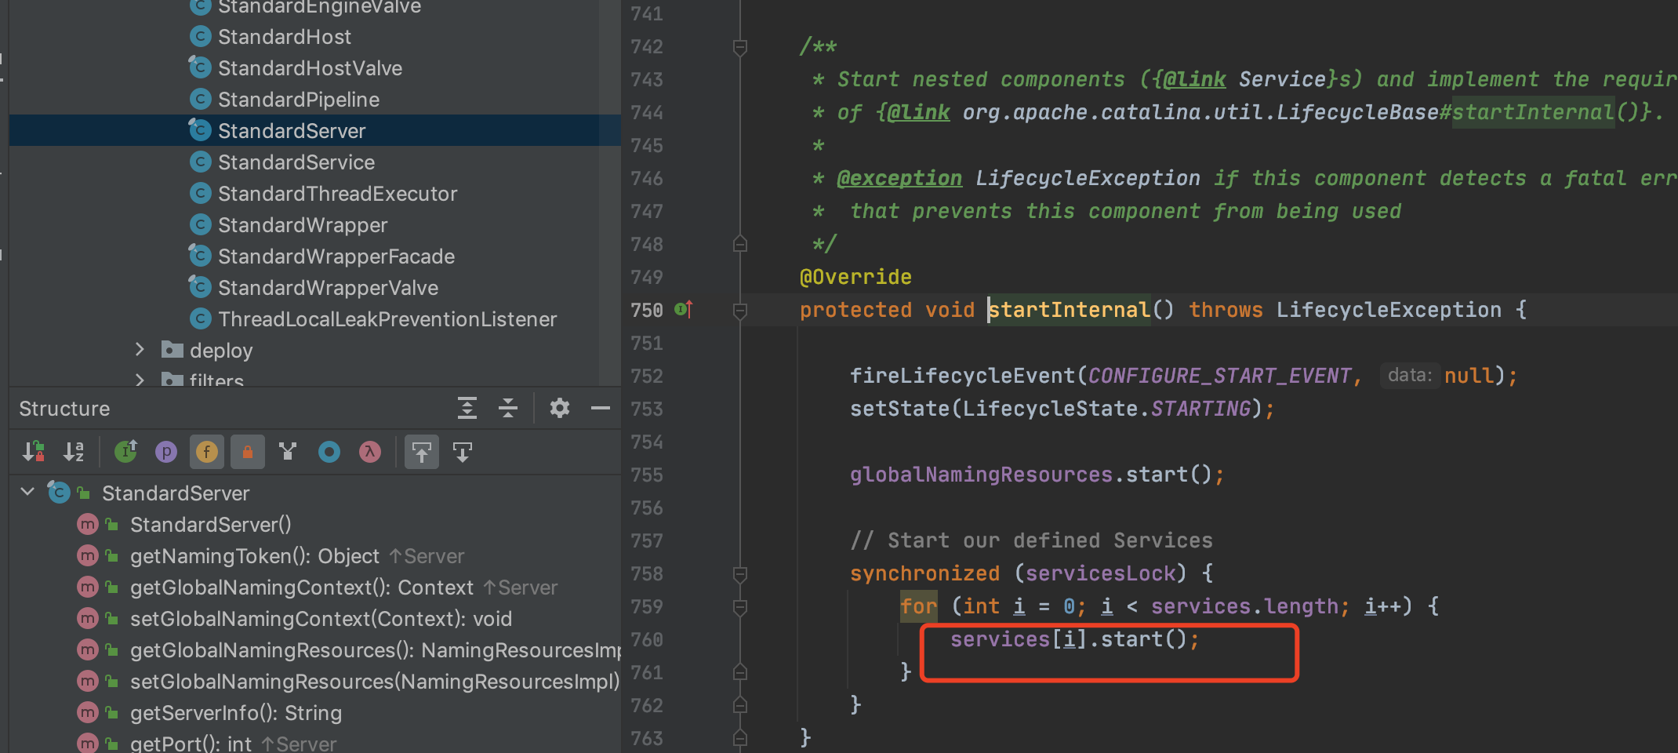Click method icon beside getServerInfo()
Screen dimensions: 1678x753
pos(88,712)
